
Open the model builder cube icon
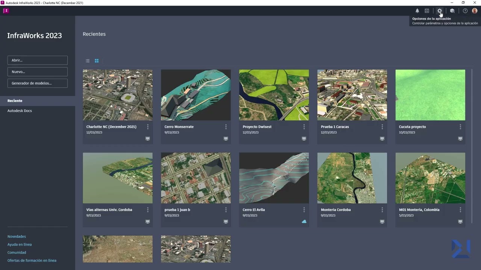click(452, 11)
